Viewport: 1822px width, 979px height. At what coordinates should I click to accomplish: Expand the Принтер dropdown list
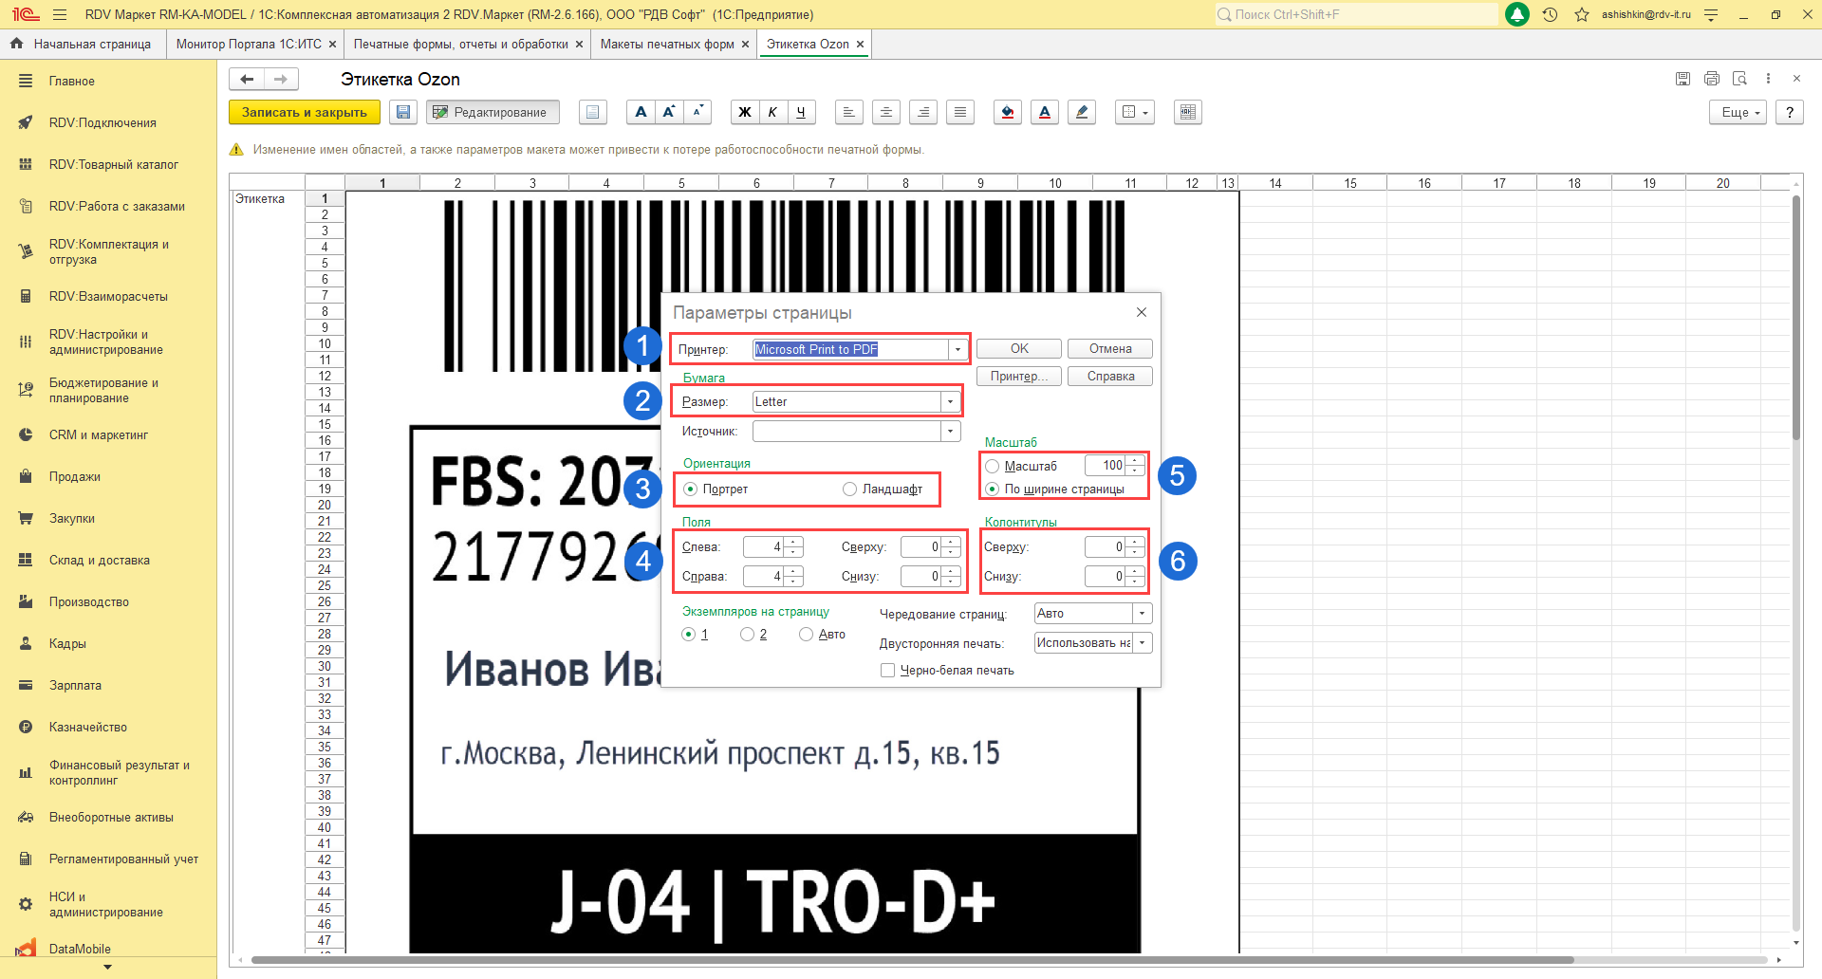tap(957, 350)
